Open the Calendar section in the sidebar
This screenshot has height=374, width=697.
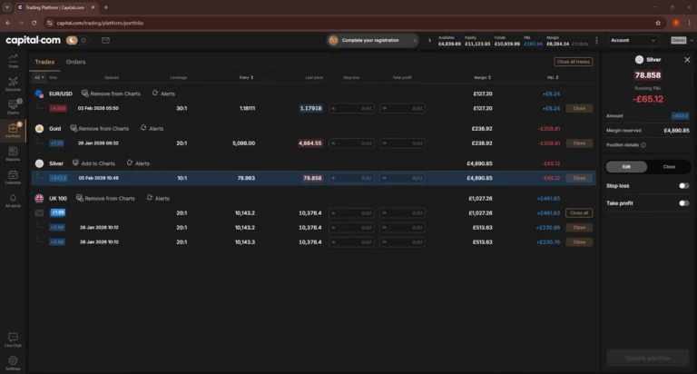pos(13,177)
